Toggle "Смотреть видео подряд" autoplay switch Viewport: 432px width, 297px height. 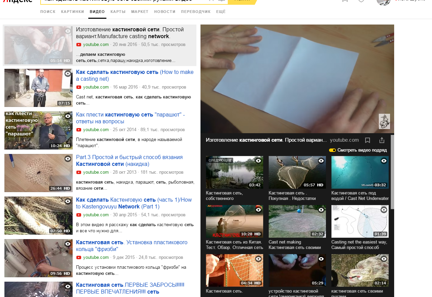[x=332, y=150]
